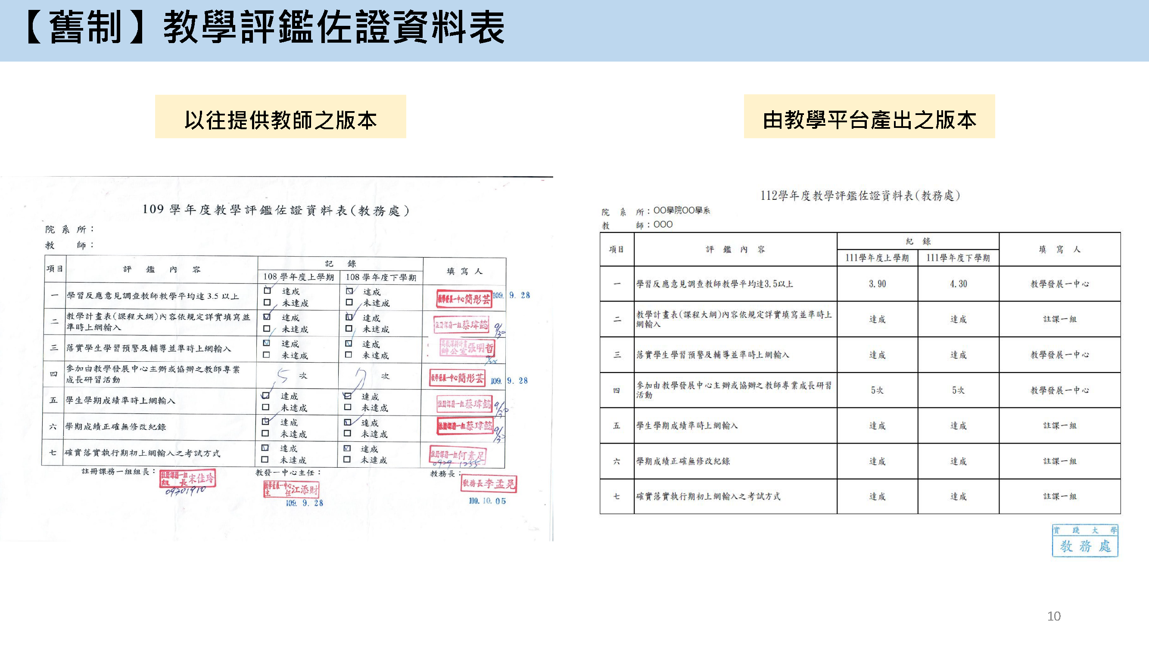Click 落實學生學習預警及輔導並準時上網輸入 in the right table

(713, 354)
